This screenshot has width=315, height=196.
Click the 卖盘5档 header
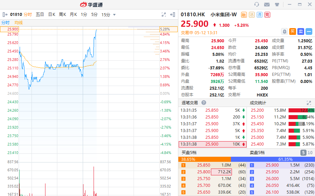click(x=257, y=152)
